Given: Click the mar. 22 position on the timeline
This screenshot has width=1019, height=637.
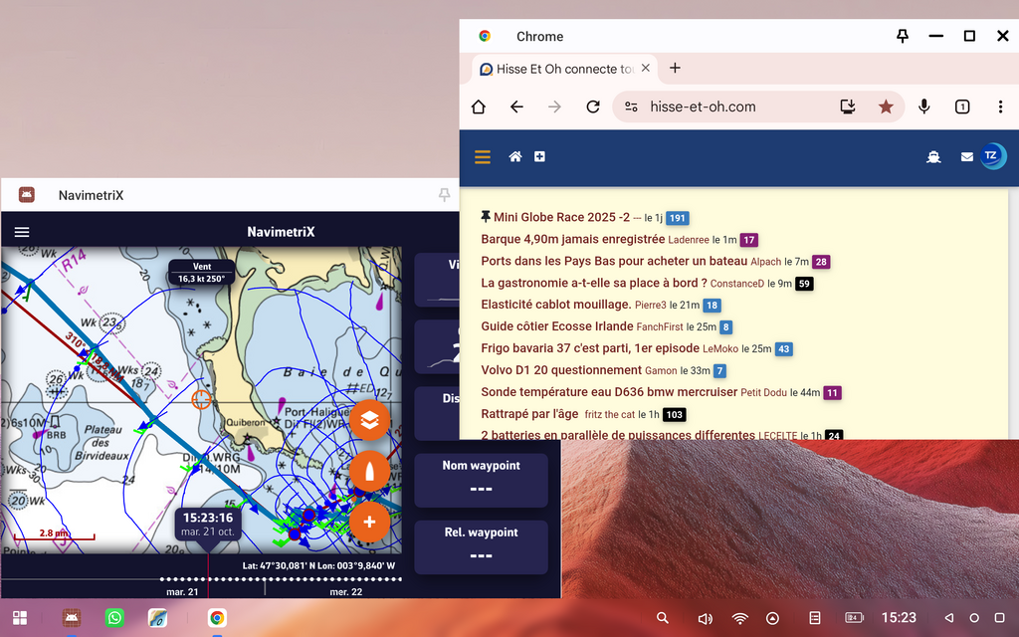Looking at the screenshot, I should [x=345, y=592].
